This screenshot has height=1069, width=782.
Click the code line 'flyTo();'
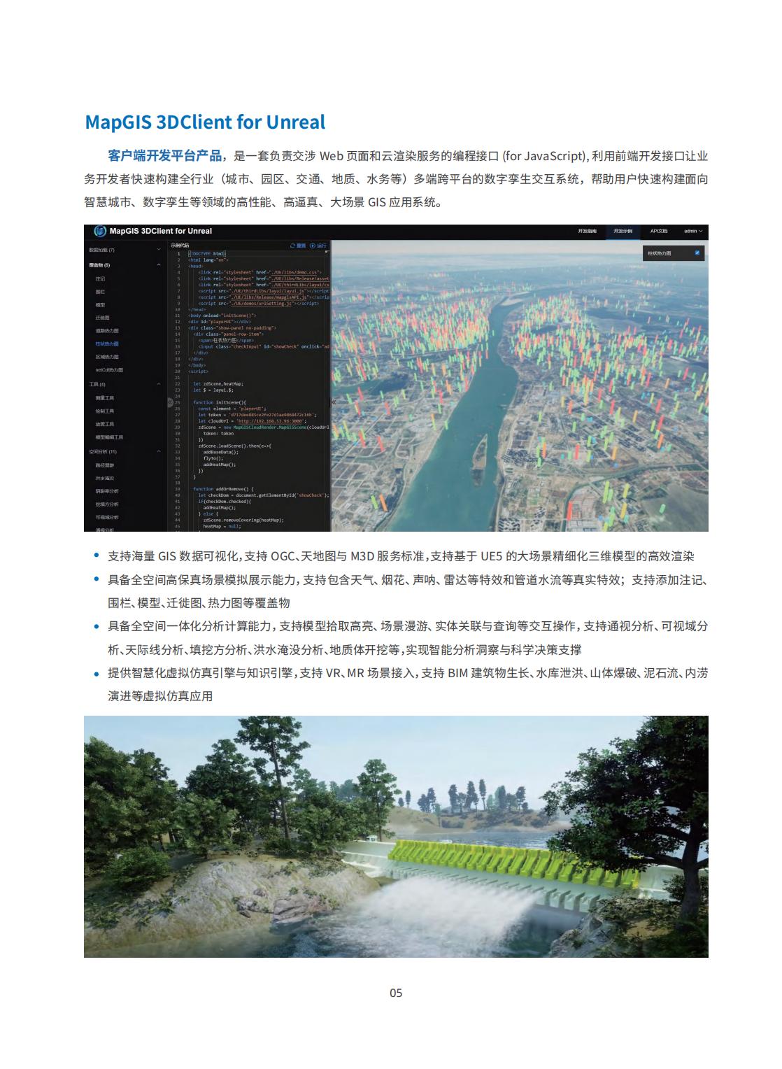pos(213,458)
